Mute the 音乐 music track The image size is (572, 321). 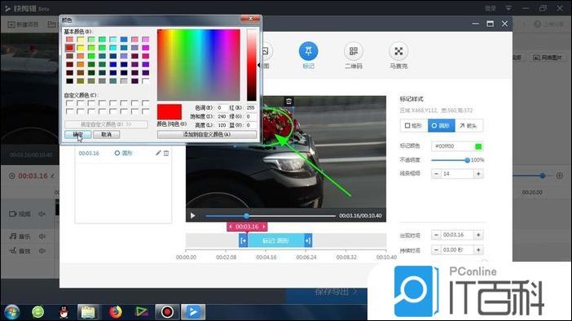click(x=42, y=236)
